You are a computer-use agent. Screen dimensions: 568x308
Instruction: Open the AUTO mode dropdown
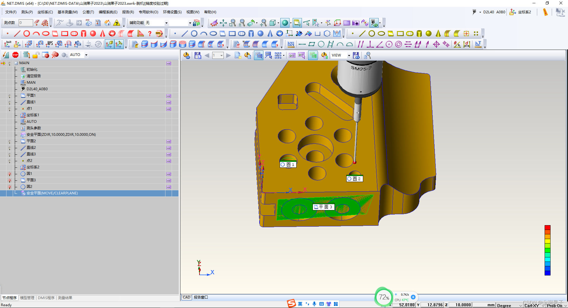86,55
